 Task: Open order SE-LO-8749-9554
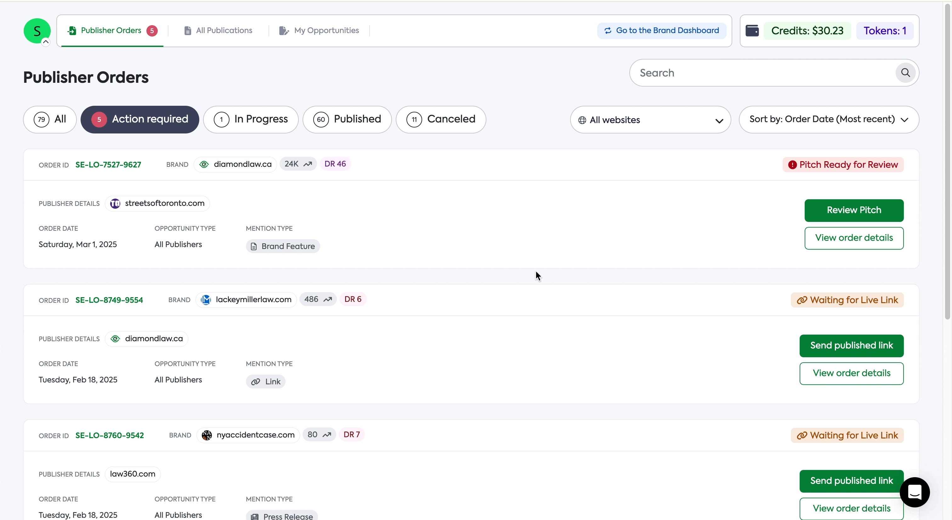(109, 300)
